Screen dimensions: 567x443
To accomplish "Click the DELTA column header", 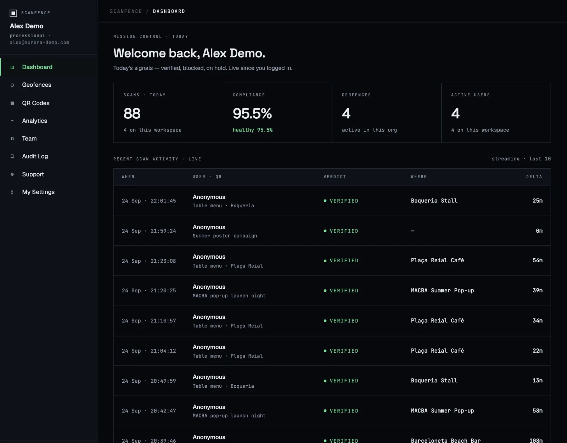I will pyautogui.click(x=534, y=177).
